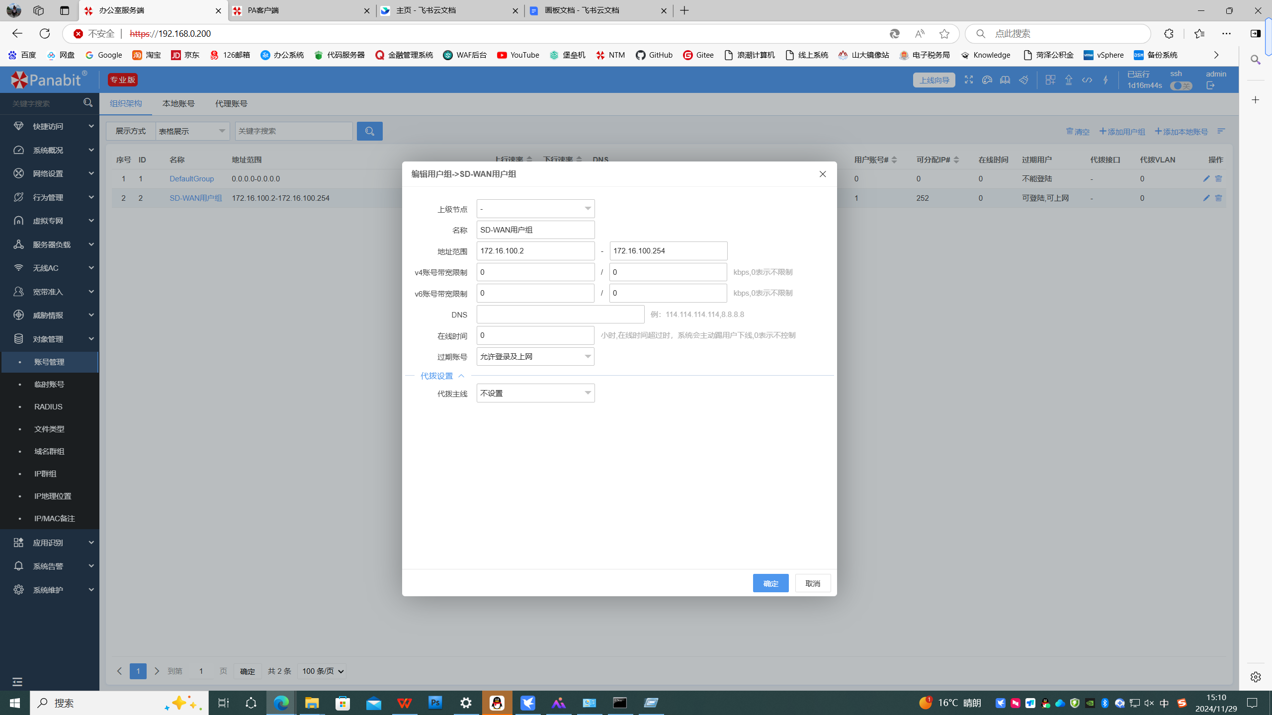
Task: Click the grid apps icon in header
Action: pos(1050,79)
